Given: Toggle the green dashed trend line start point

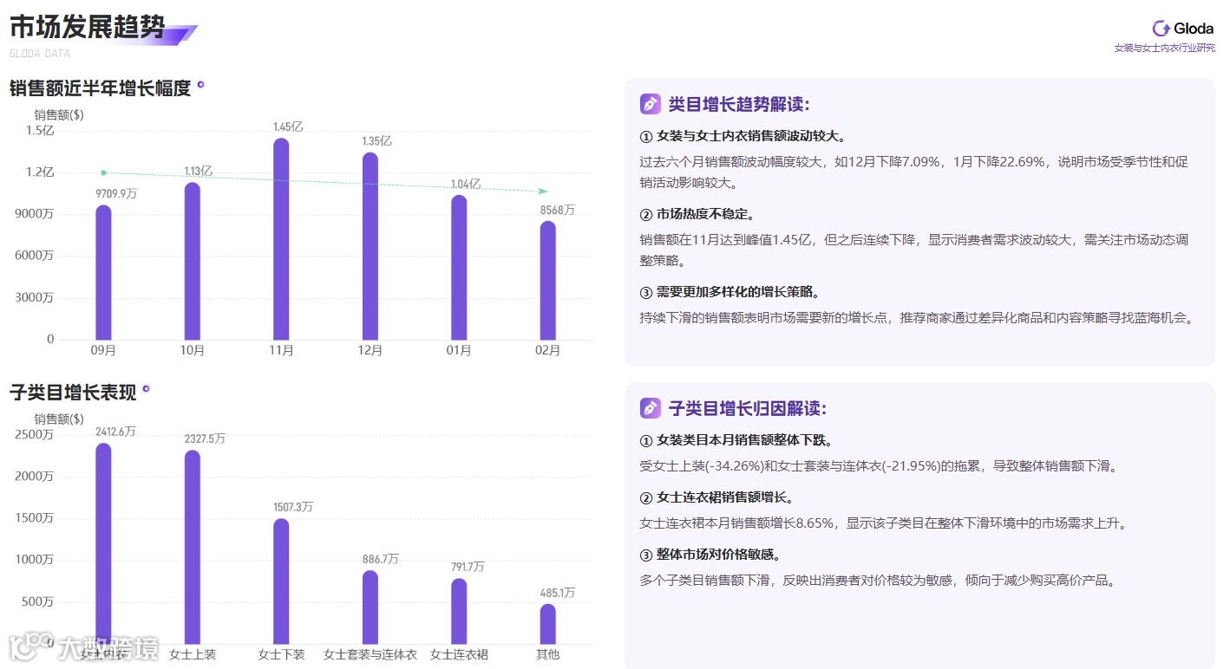Looking at the screenshot, I should click(x=104, y=172).
